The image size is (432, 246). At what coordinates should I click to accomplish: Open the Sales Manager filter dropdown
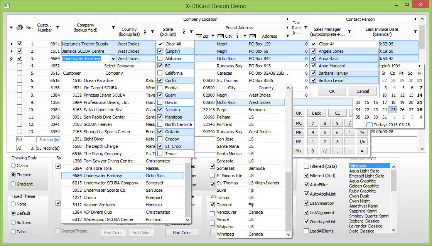349,32
